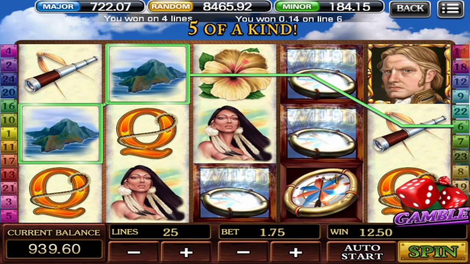This screenshot has height=264, width=470.
Task: Select payline 6 marker on right side
Action: click(x=461, y=126)
